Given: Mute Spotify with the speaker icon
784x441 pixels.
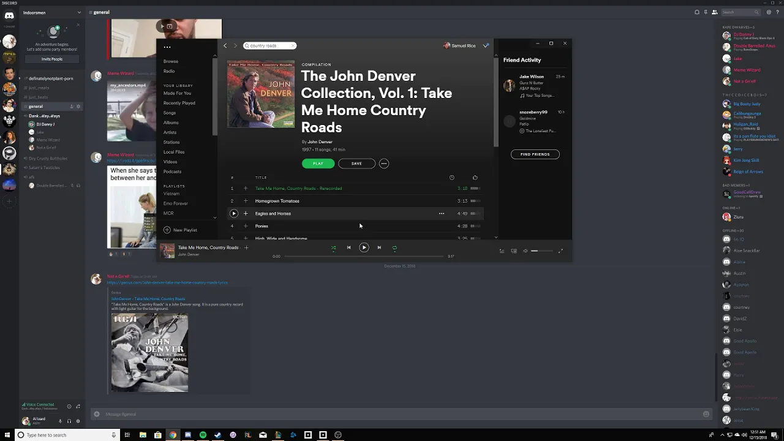Looking at the screenshot, I should click(x=525, y=251).
